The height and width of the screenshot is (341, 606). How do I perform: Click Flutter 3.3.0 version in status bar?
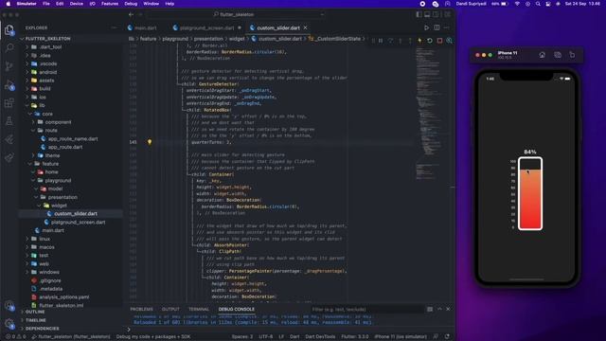point(355,337)
